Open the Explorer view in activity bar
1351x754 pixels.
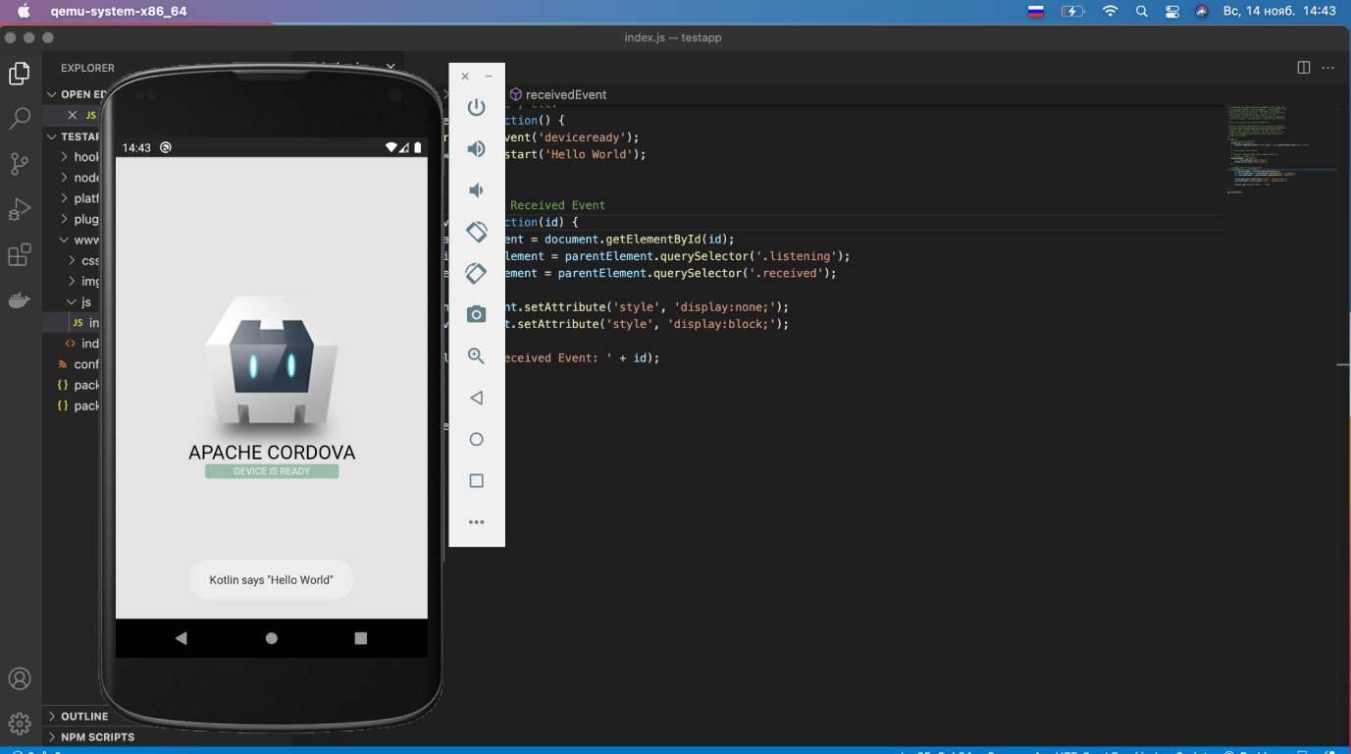click(20, 74)
